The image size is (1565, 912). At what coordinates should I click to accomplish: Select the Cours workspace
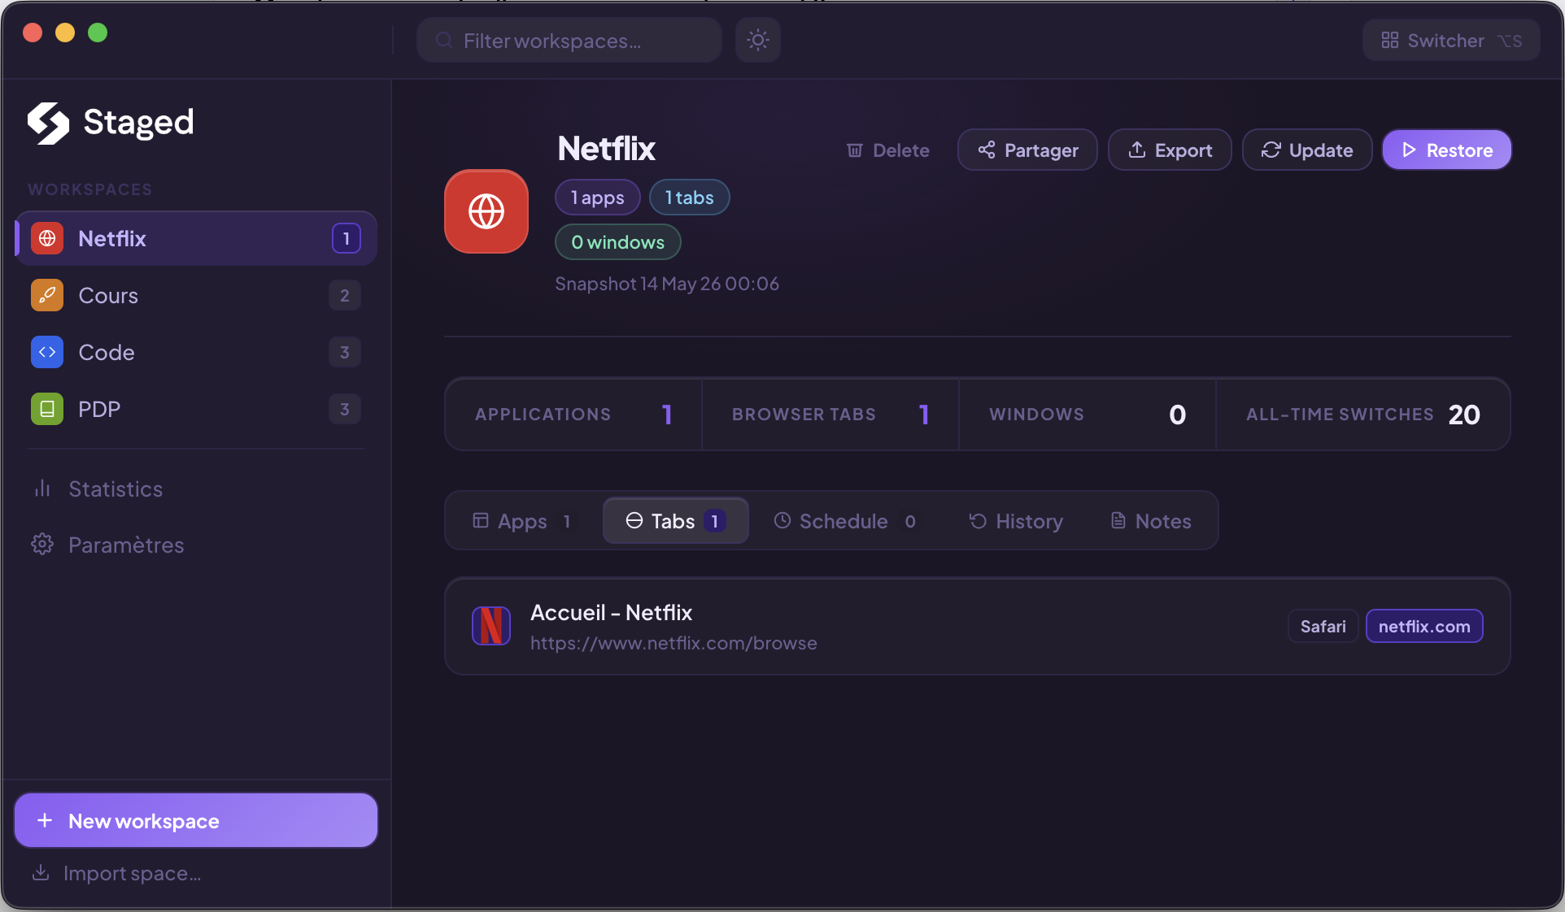(196, 295)
